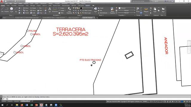Activate the Mirror command
The height and width of the screenshot is (107, 191).
tap(33, 11)
